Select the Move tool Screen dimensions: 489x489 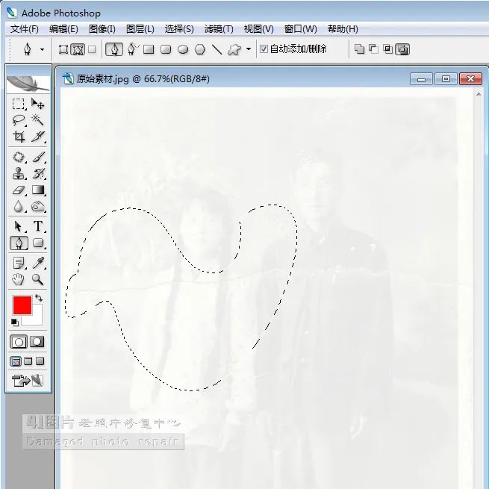[x=38, y=104]
